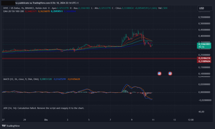Image resolution: width=215 pixels, height=129 pixels.
Task: Click the Dic date label on time axis
Action: click(46, 120)
